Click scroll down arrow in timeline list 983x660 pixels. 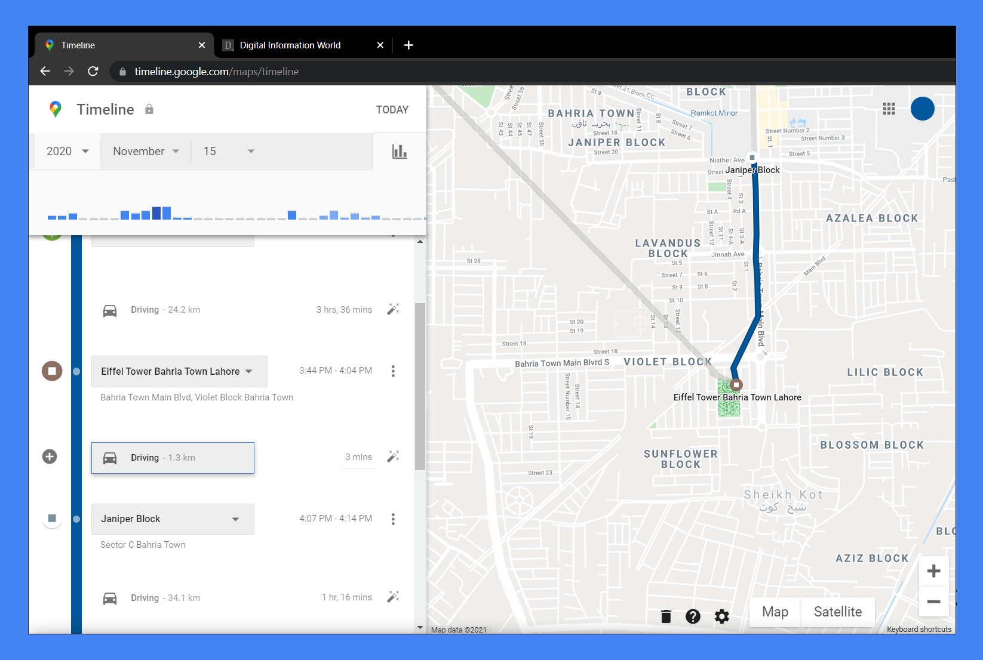pos(420,628)
